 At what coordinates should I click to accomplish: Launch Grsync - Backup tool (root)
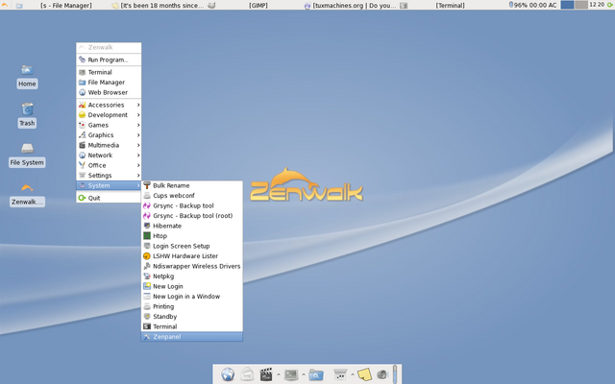pos(192,216)
